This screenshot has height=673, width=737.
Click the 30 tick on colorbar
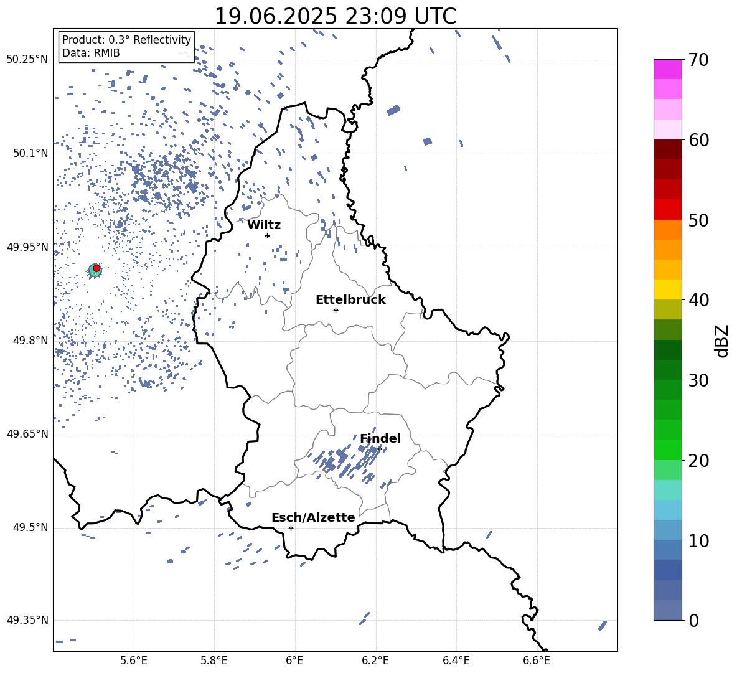pos(698,380)
